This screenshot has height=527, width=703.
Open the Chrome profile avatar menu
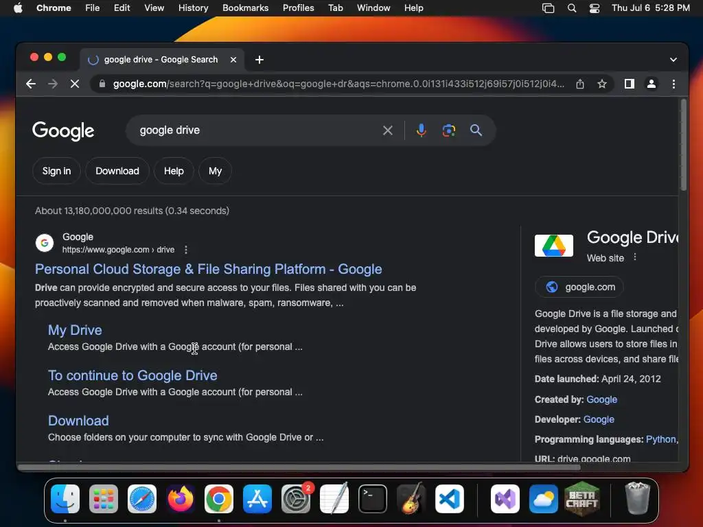pyautogui.click(x=651, y=84)
